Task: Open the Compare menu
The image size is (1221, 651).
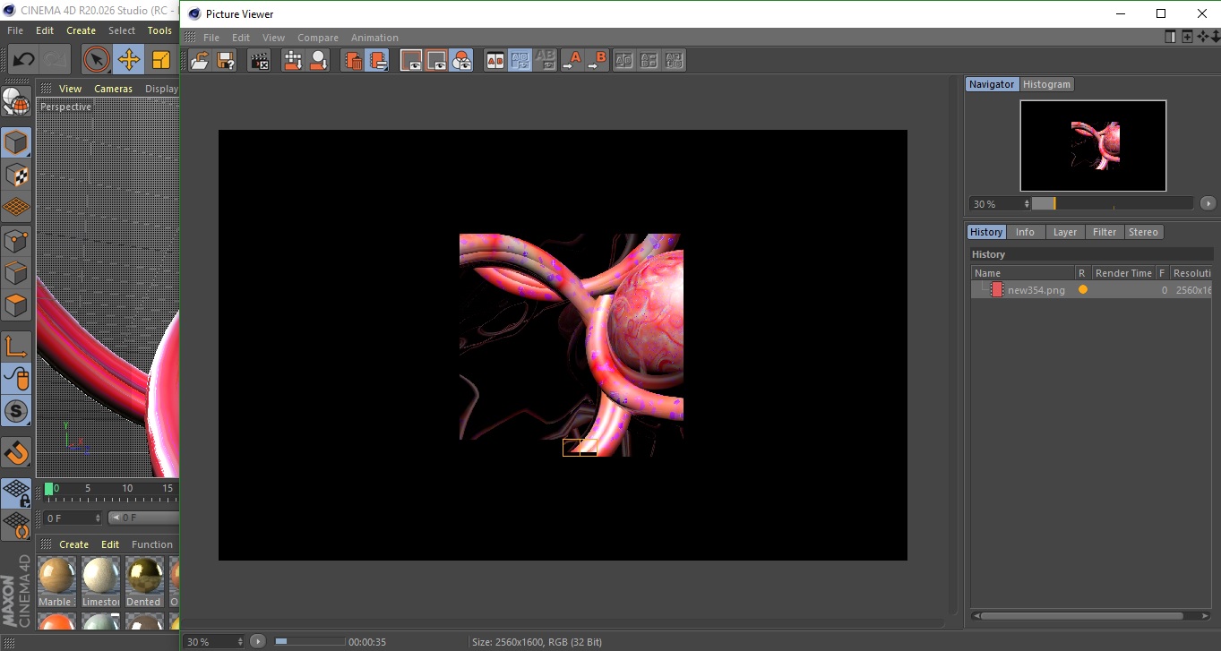Action: [318, 38]
